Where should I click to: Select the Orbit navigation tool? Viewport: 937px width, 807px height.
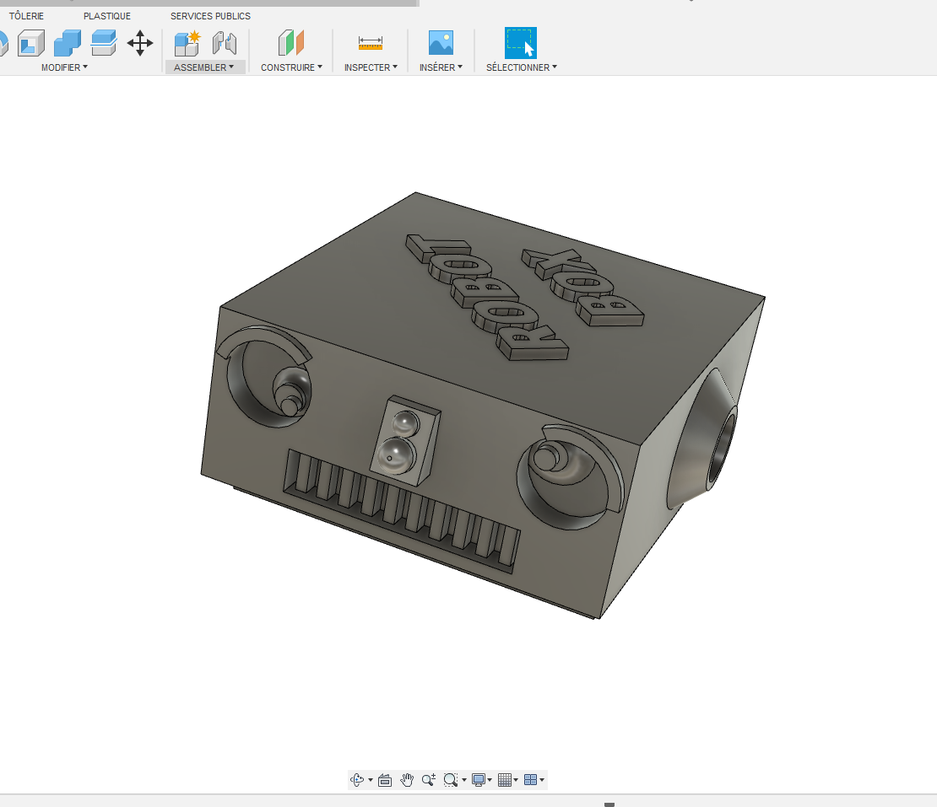(357, 779)
